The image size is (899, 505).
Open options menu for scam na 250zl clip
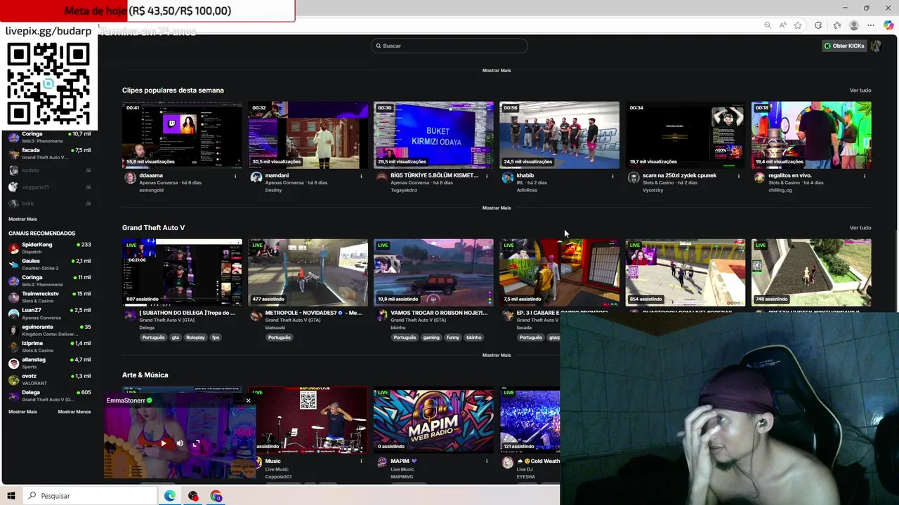(x=738, y=176)
